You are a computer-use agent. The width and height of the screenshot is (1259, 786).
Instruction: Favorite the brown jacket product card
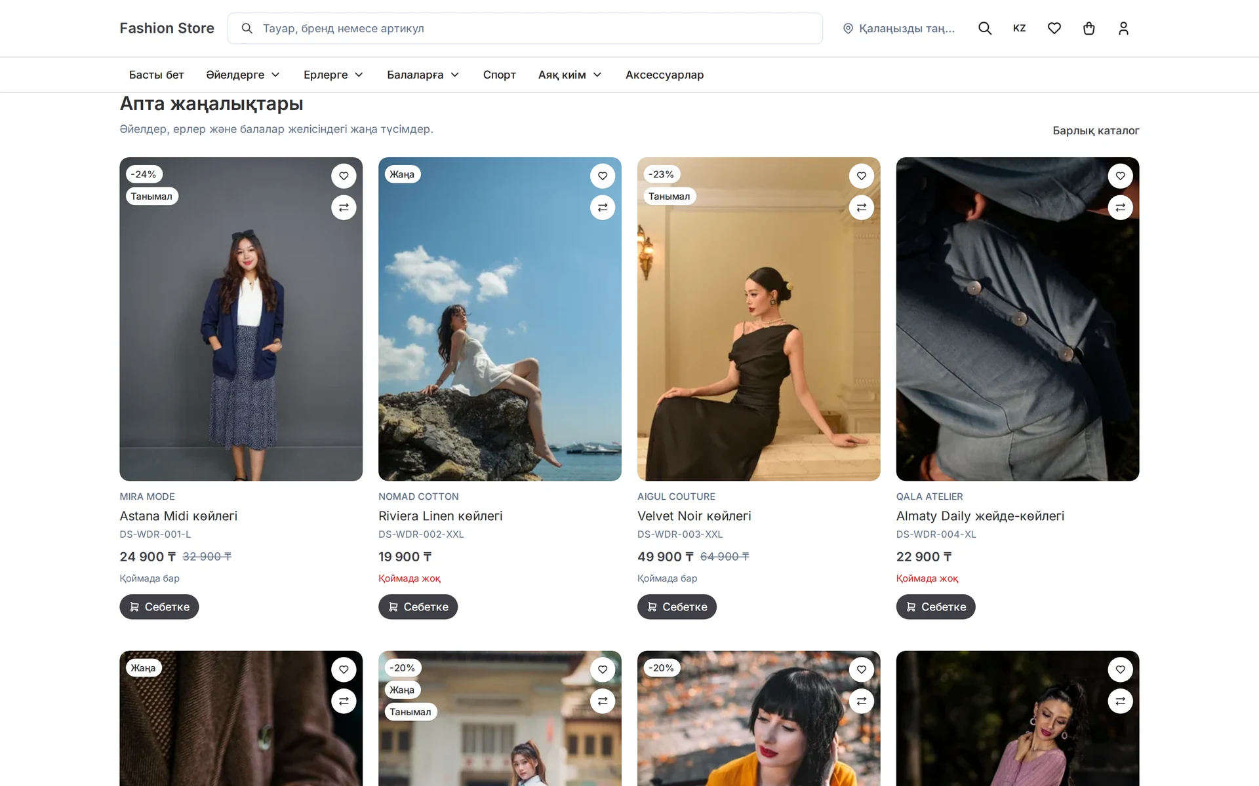click(x=344, y=669)
